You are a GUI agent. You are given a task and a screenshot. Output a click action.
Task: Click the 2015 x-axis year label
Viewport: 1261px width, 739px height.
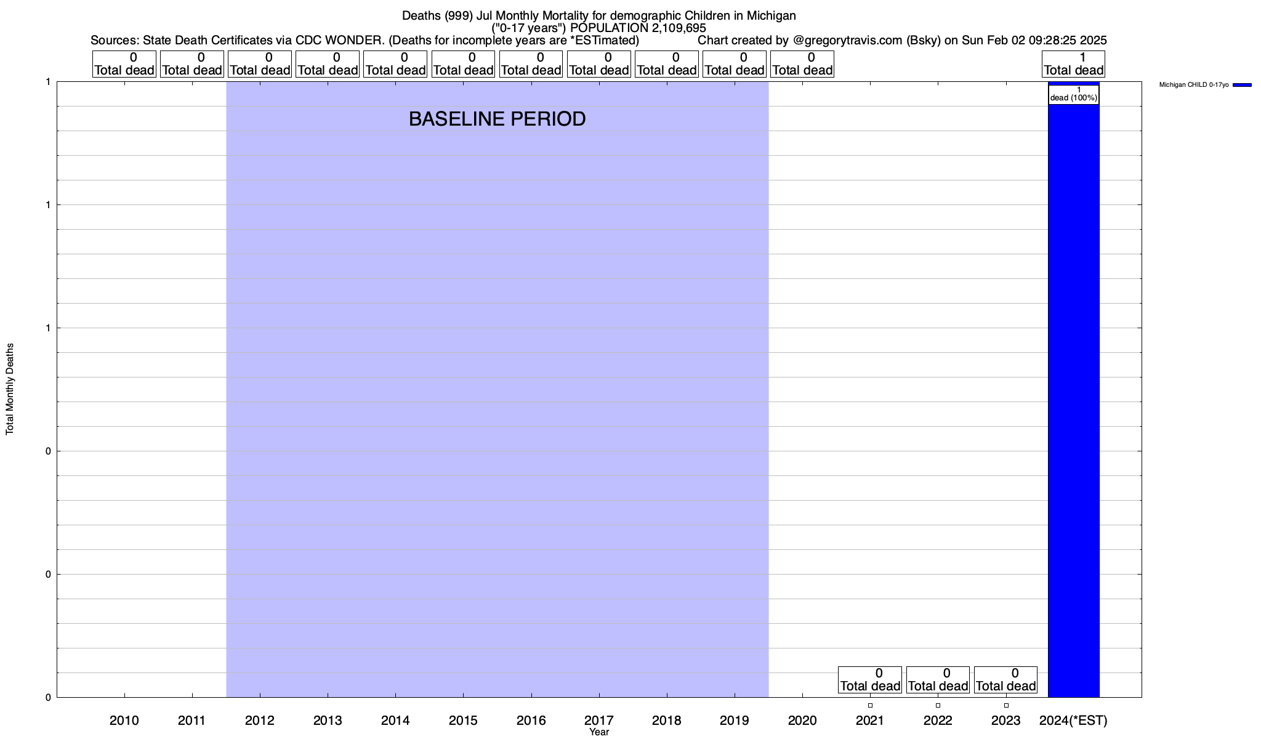click(x=463, y=721)
